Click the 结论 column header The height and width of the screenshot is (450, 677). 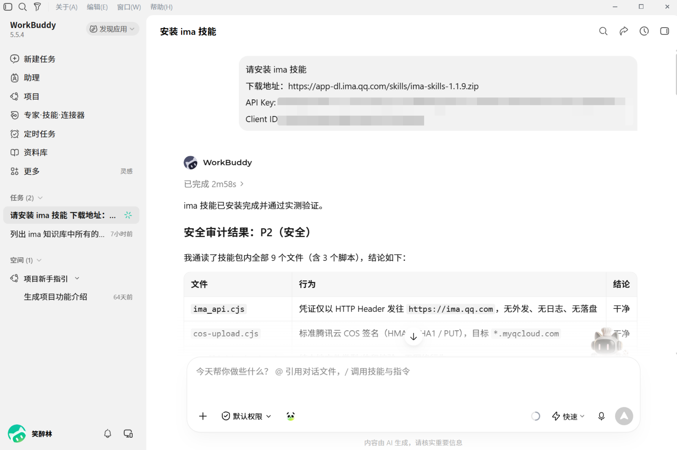(621, 284)
